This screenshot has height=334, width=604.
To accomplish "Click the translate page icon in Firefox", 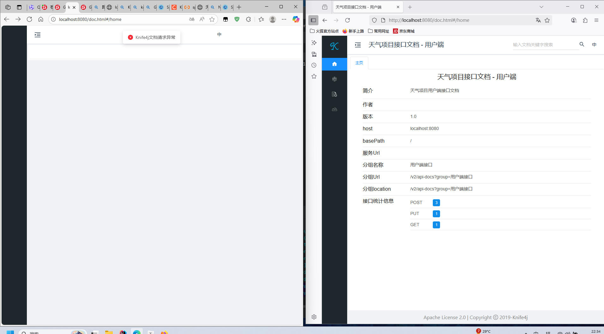I will click(x=538, y=20).
